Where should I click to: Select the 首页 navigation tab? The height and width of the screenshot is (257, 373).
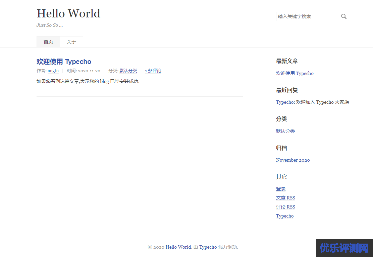tap(48, 41)
